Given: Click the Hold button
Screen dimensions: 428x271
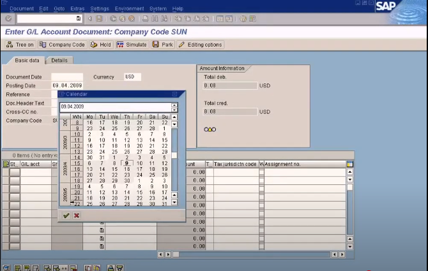Looking at the screenshot, I should (101, 45).
